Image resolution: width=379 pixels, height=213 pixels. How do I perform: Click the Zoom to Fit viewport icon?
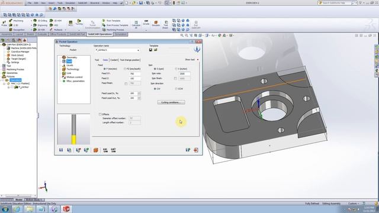click(x=182, y=35)
